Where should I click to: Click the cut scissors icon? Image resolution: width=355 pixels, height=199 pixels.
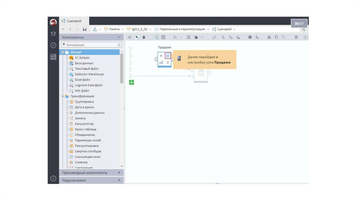point(269,37)
